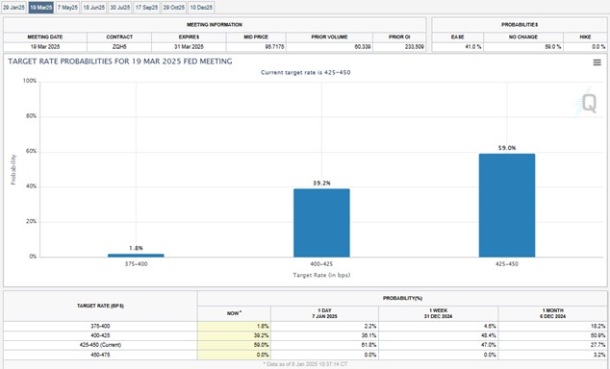This screenshot has height=369, width=610.
Task: Open the chart hamburger menu icon
Action: coord(597,62)
